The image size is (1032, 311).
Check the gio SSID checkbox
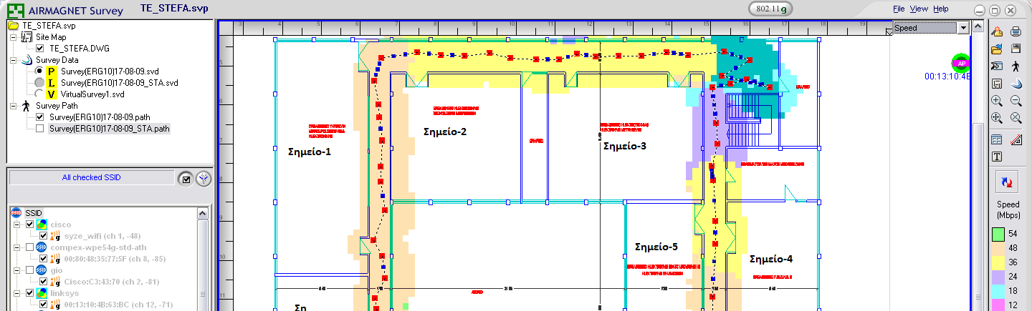click(29, 270)
